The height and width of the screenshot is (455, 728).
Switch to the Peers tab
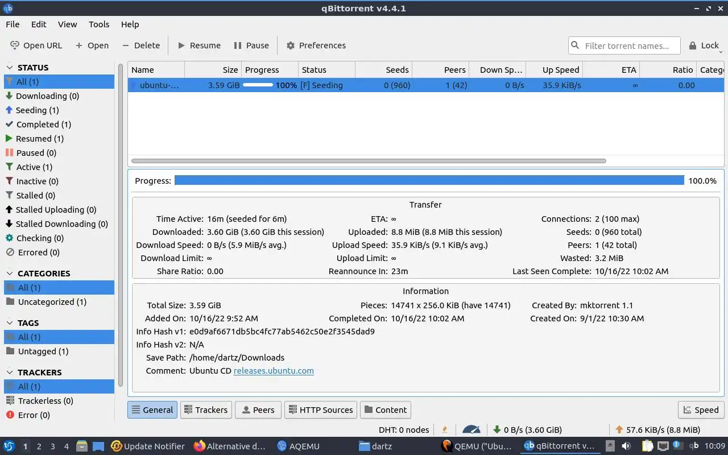pyautogui.click(x=258, y=410)
